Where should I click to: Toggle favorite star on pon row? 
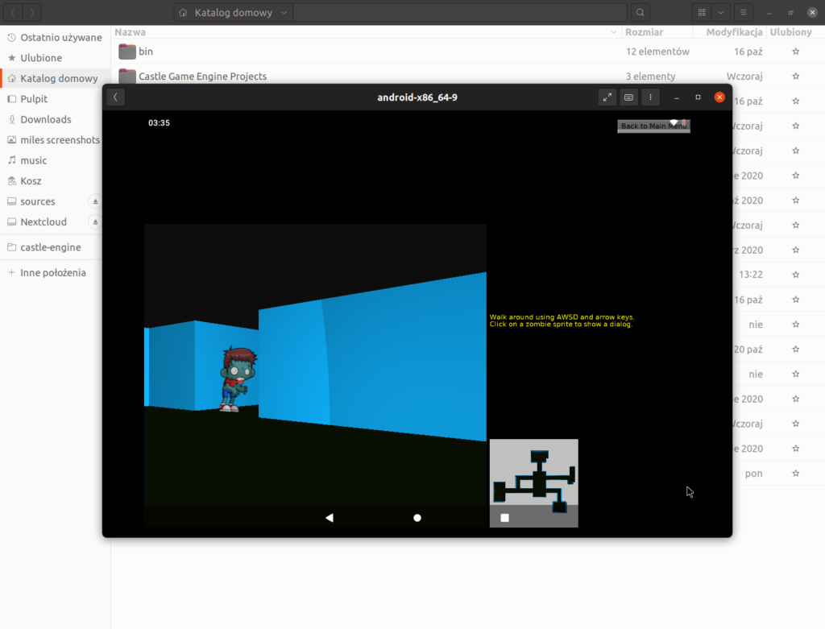[795, 474]
